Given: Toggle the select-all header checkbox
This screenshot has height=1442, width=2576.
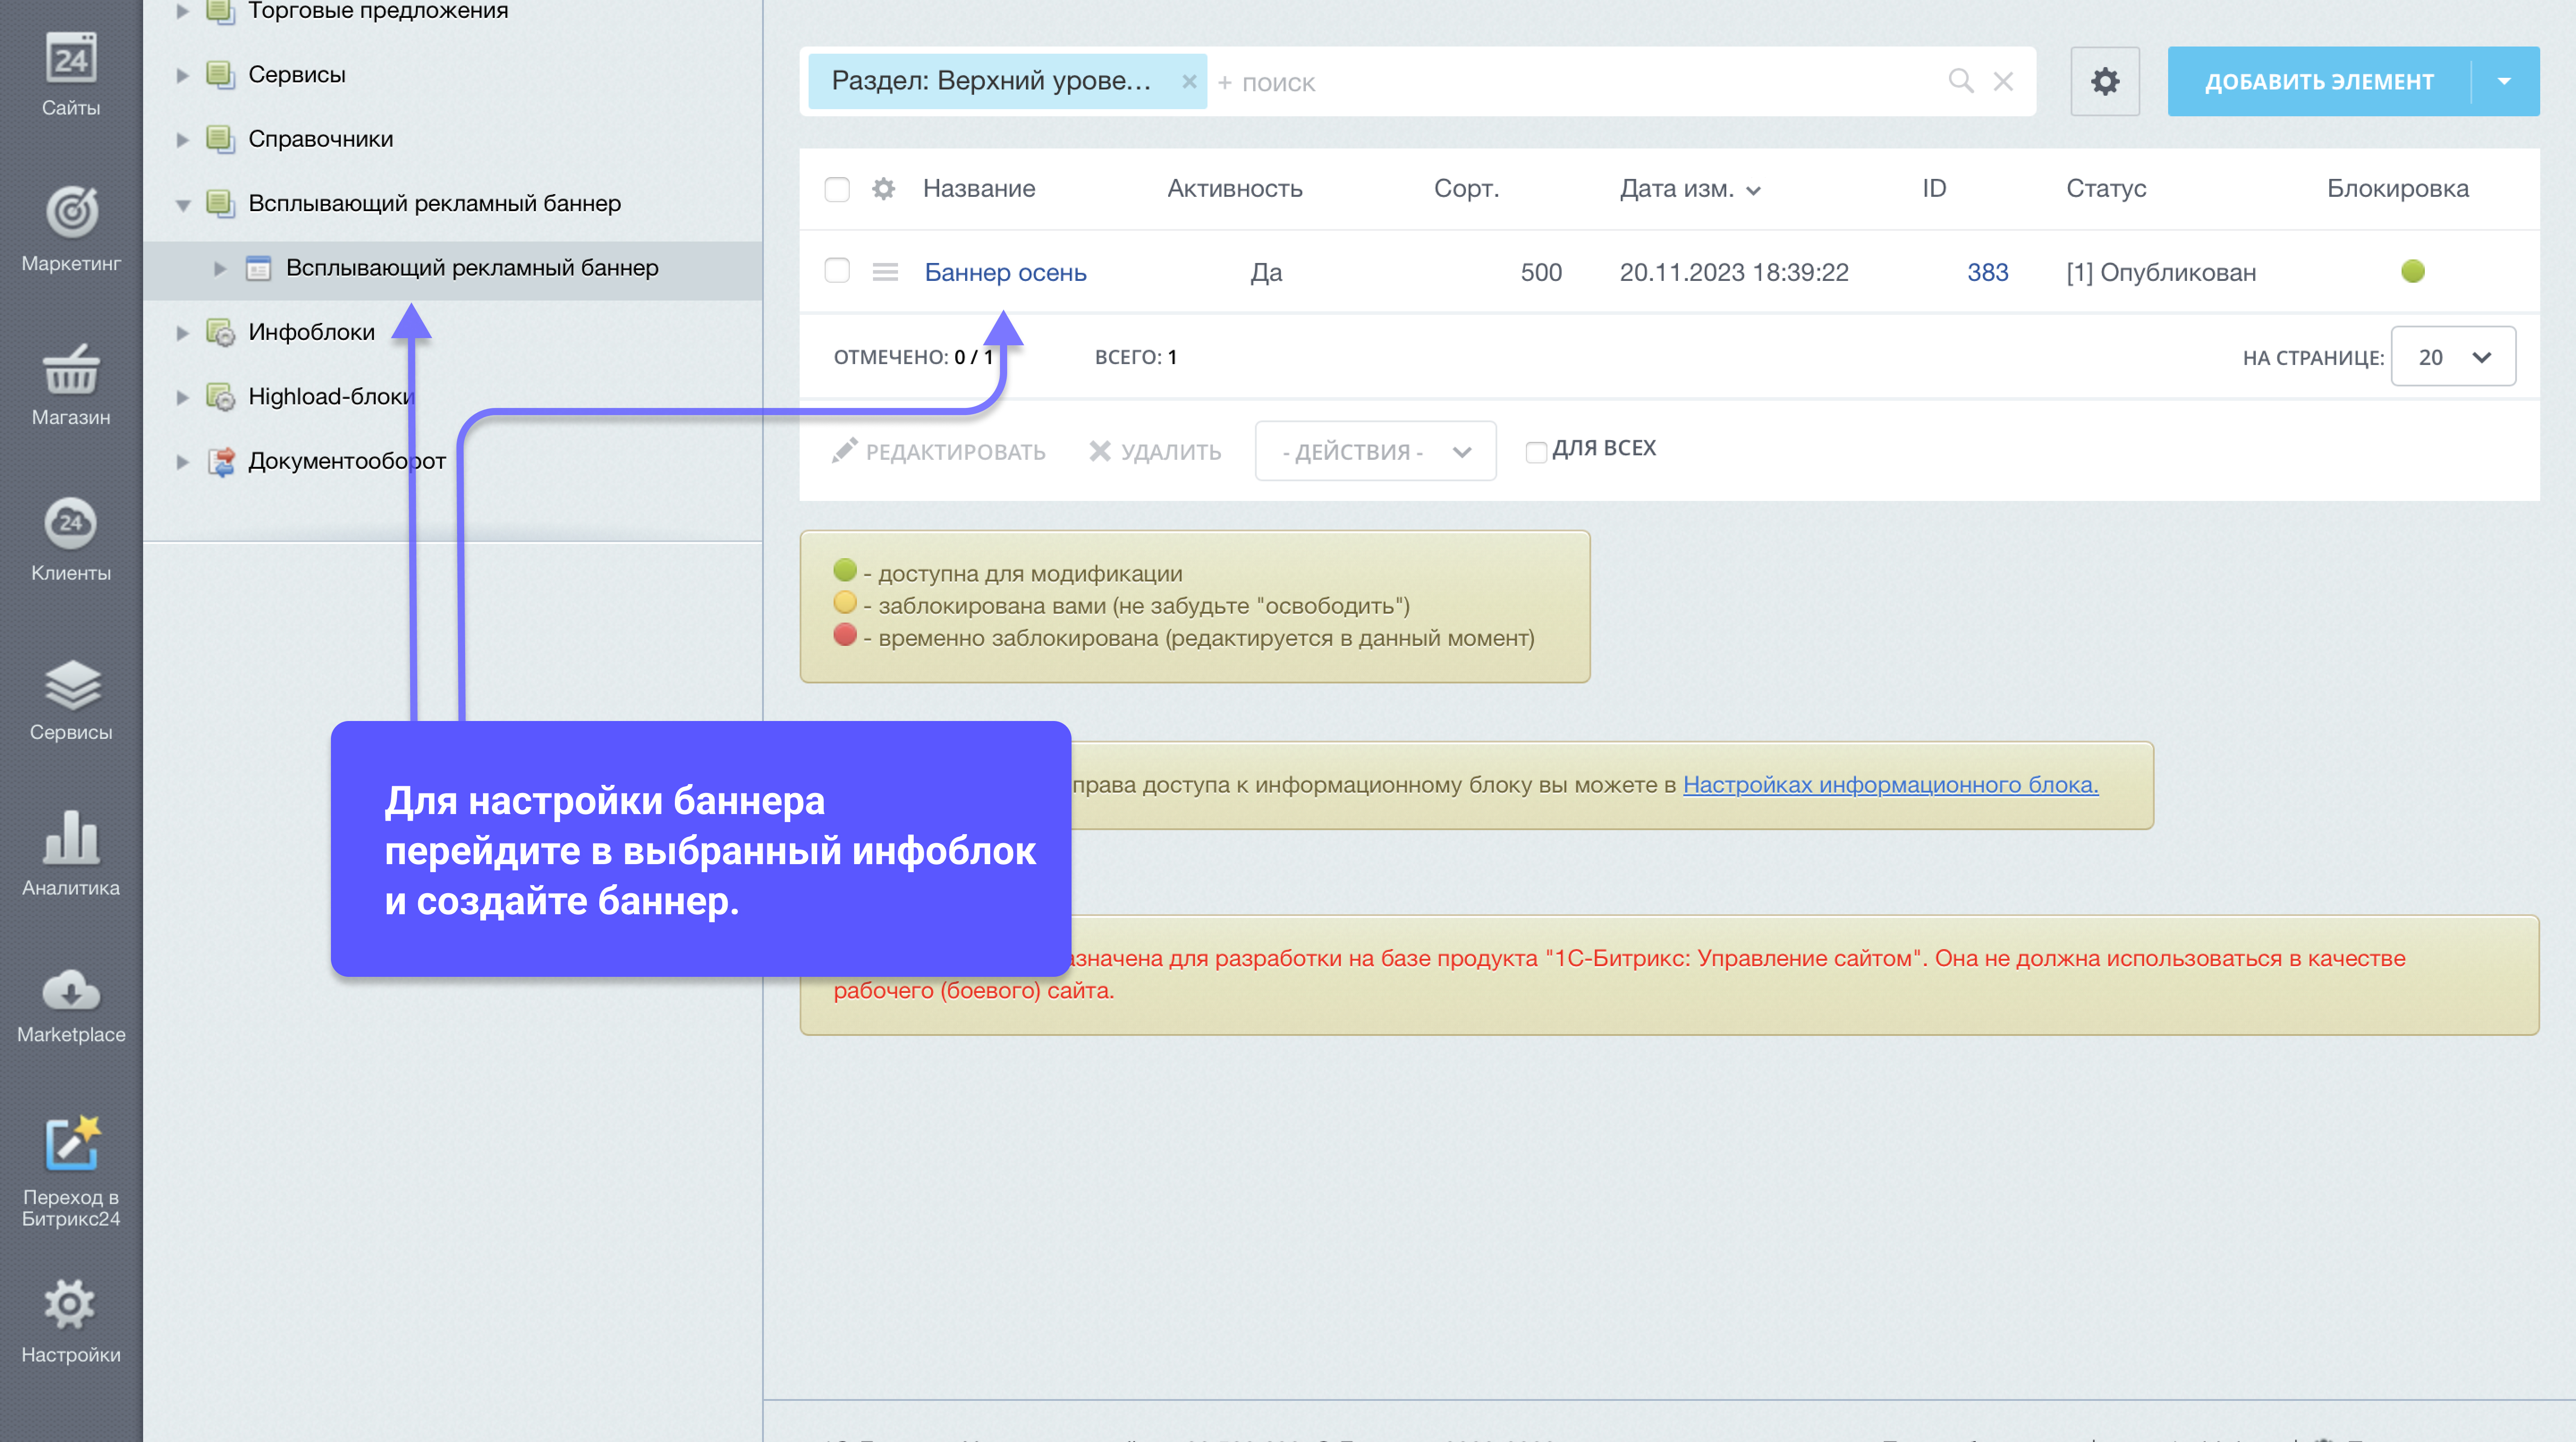Looking at the screenshot, I should [x=837, y=189].
